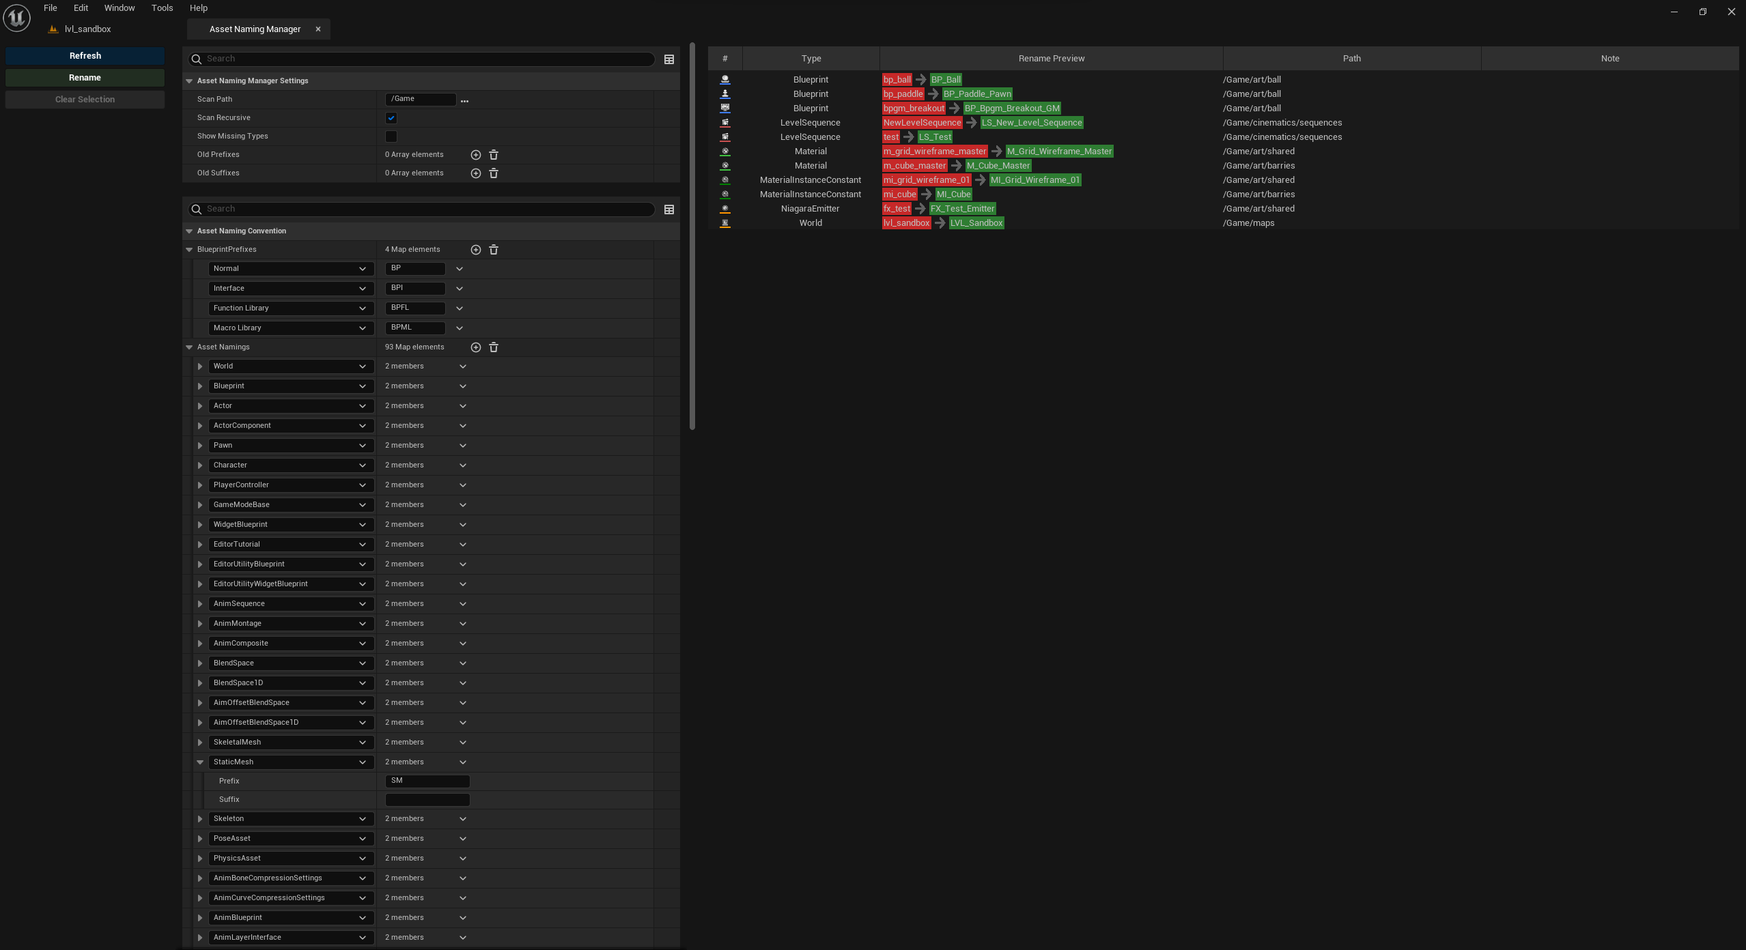Click the Scan Path browse ellipsis button

point(465,100)
